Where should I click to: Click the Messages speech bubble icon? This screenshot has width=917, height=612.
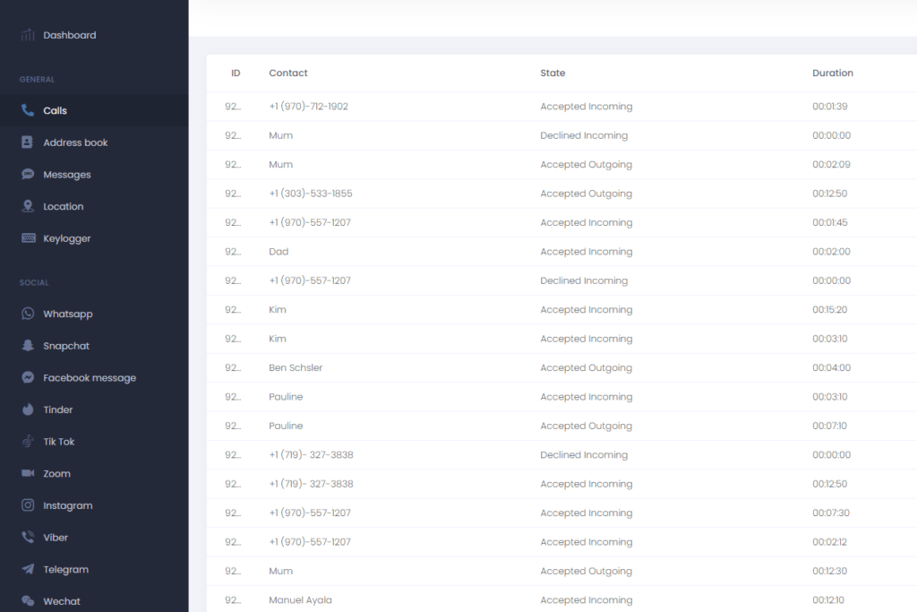tap(28, 174)
